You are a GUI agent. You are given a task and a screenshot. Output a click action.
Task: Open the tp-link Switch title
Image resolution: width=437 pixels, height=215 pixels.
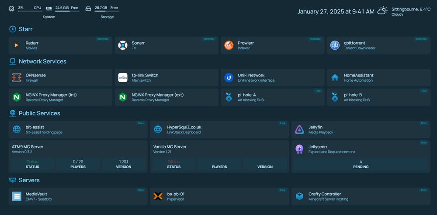[145, 75]
